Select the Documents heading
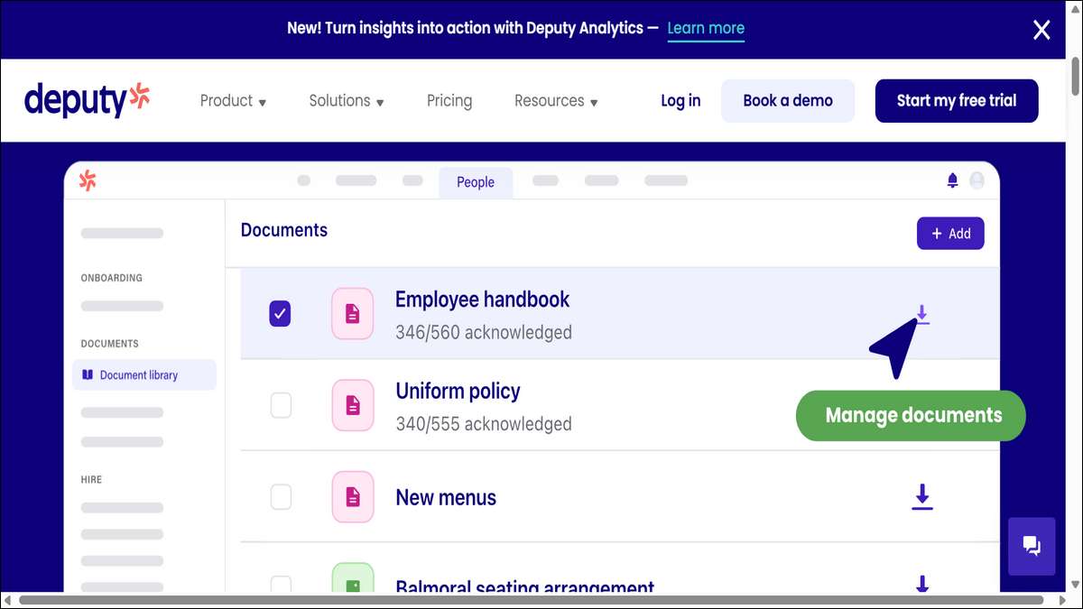Image resolution: width=1083 pixels, height=609 pixels. (284, 230)
